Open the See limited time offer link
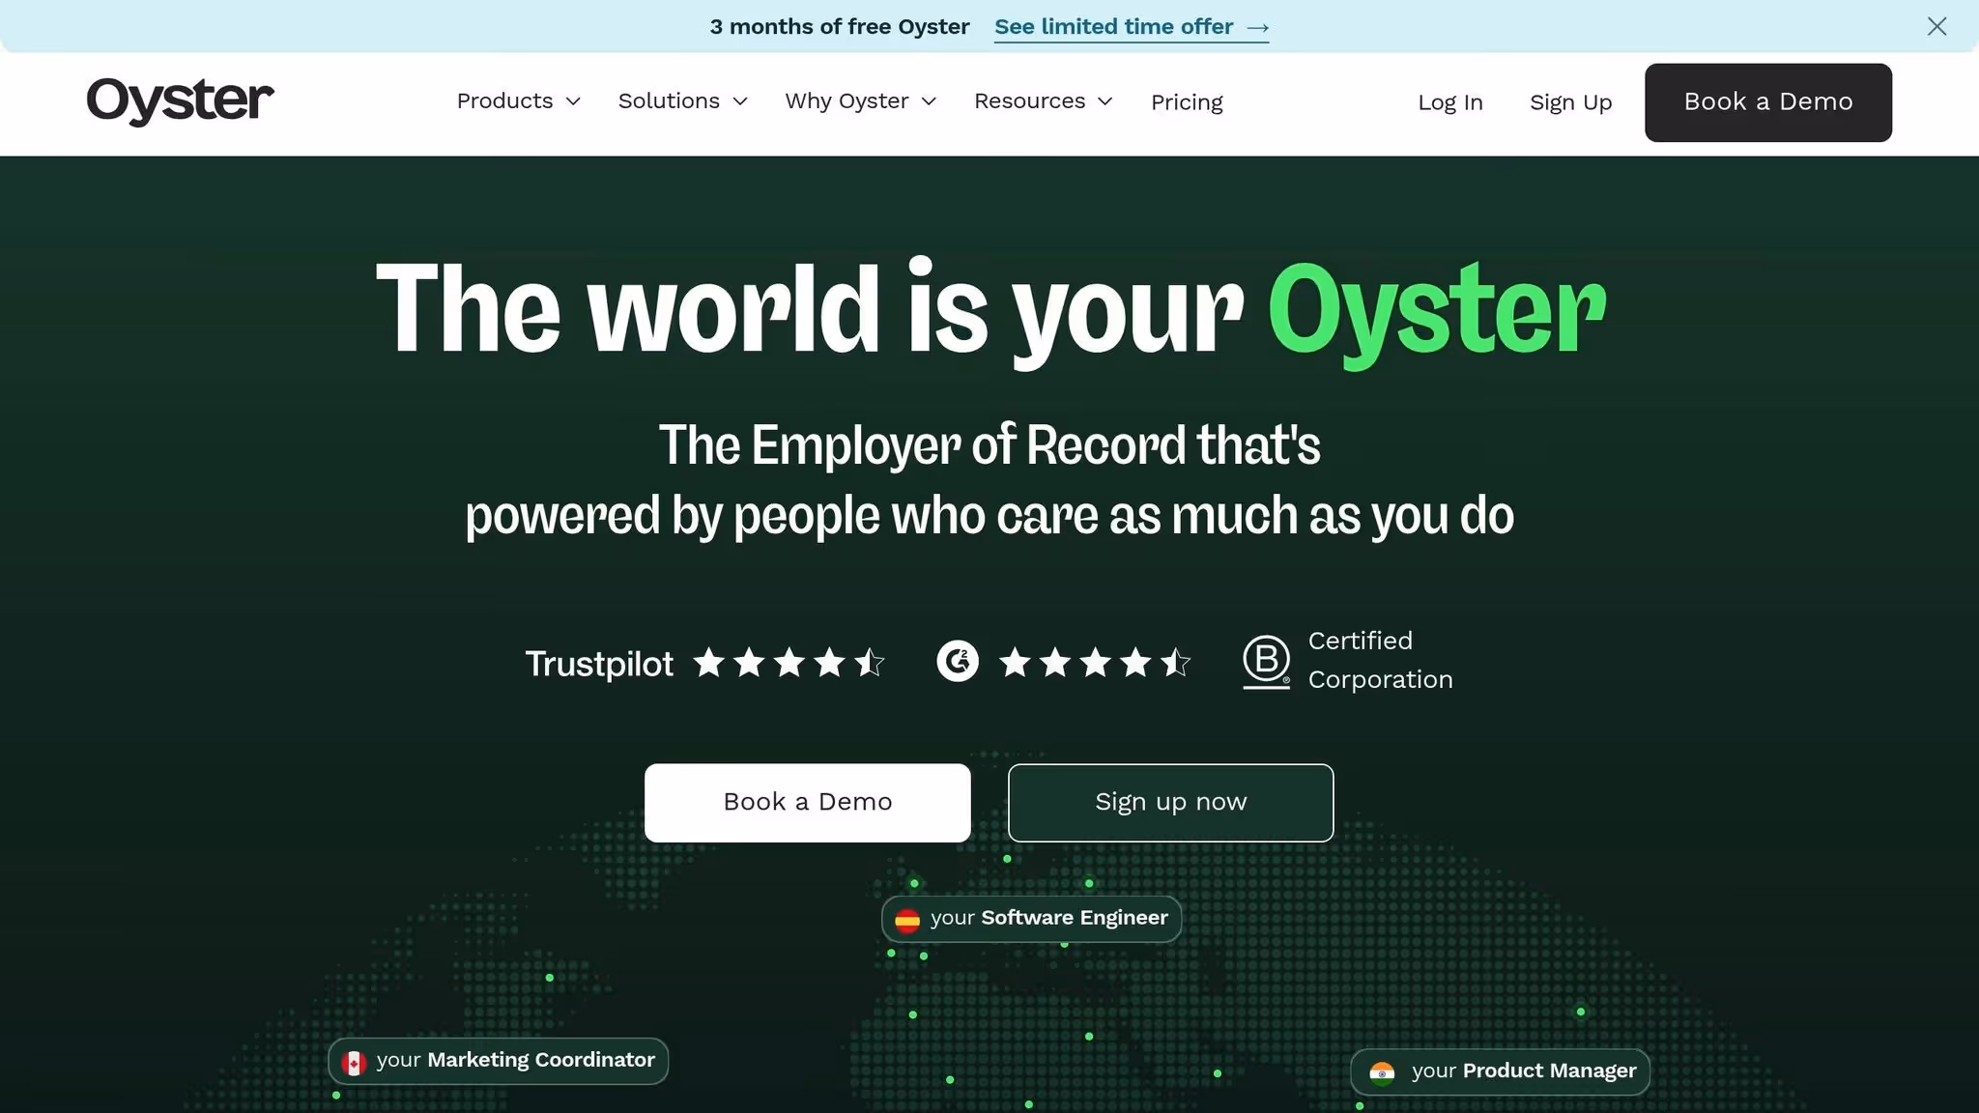Screen dimensions: 1979x1113 (x=1112, y=26)
